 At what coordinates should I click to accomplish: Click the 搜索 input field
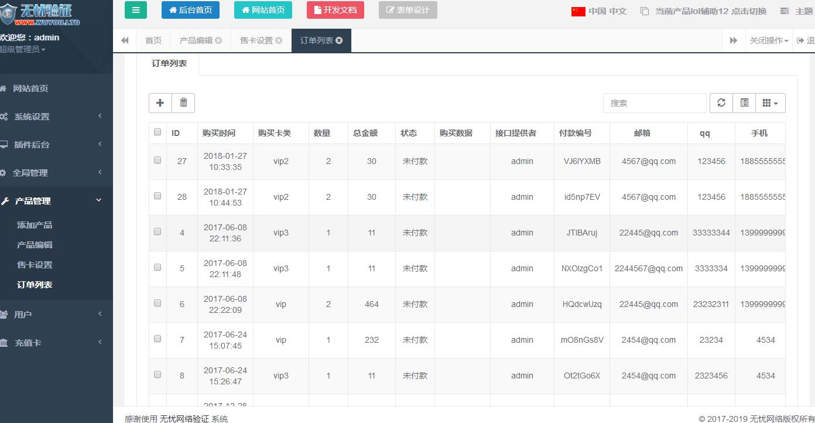654,103
